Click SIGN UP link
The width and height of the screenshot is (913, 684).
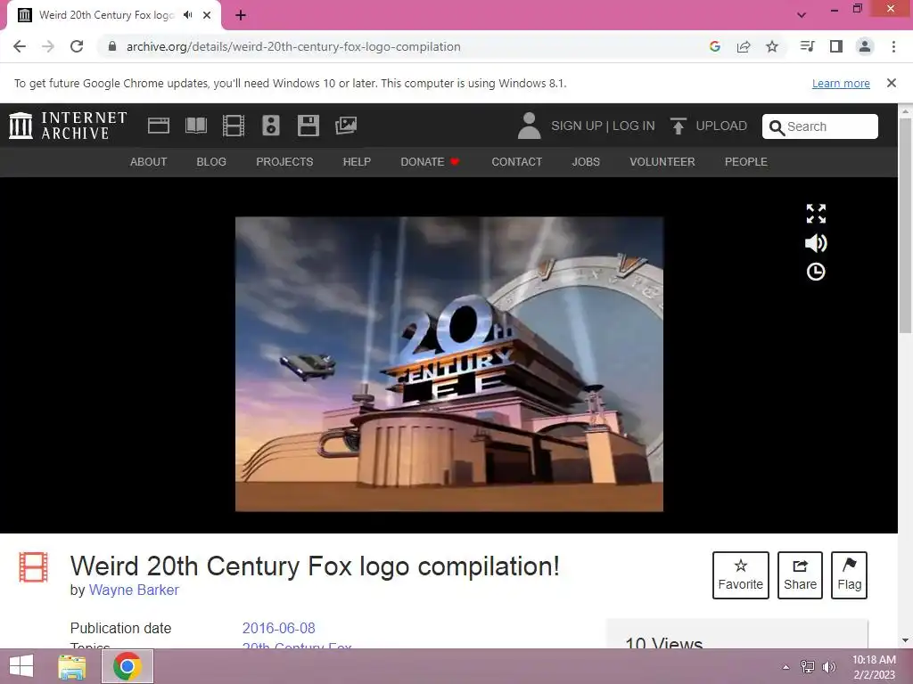(x=577, y=126)
